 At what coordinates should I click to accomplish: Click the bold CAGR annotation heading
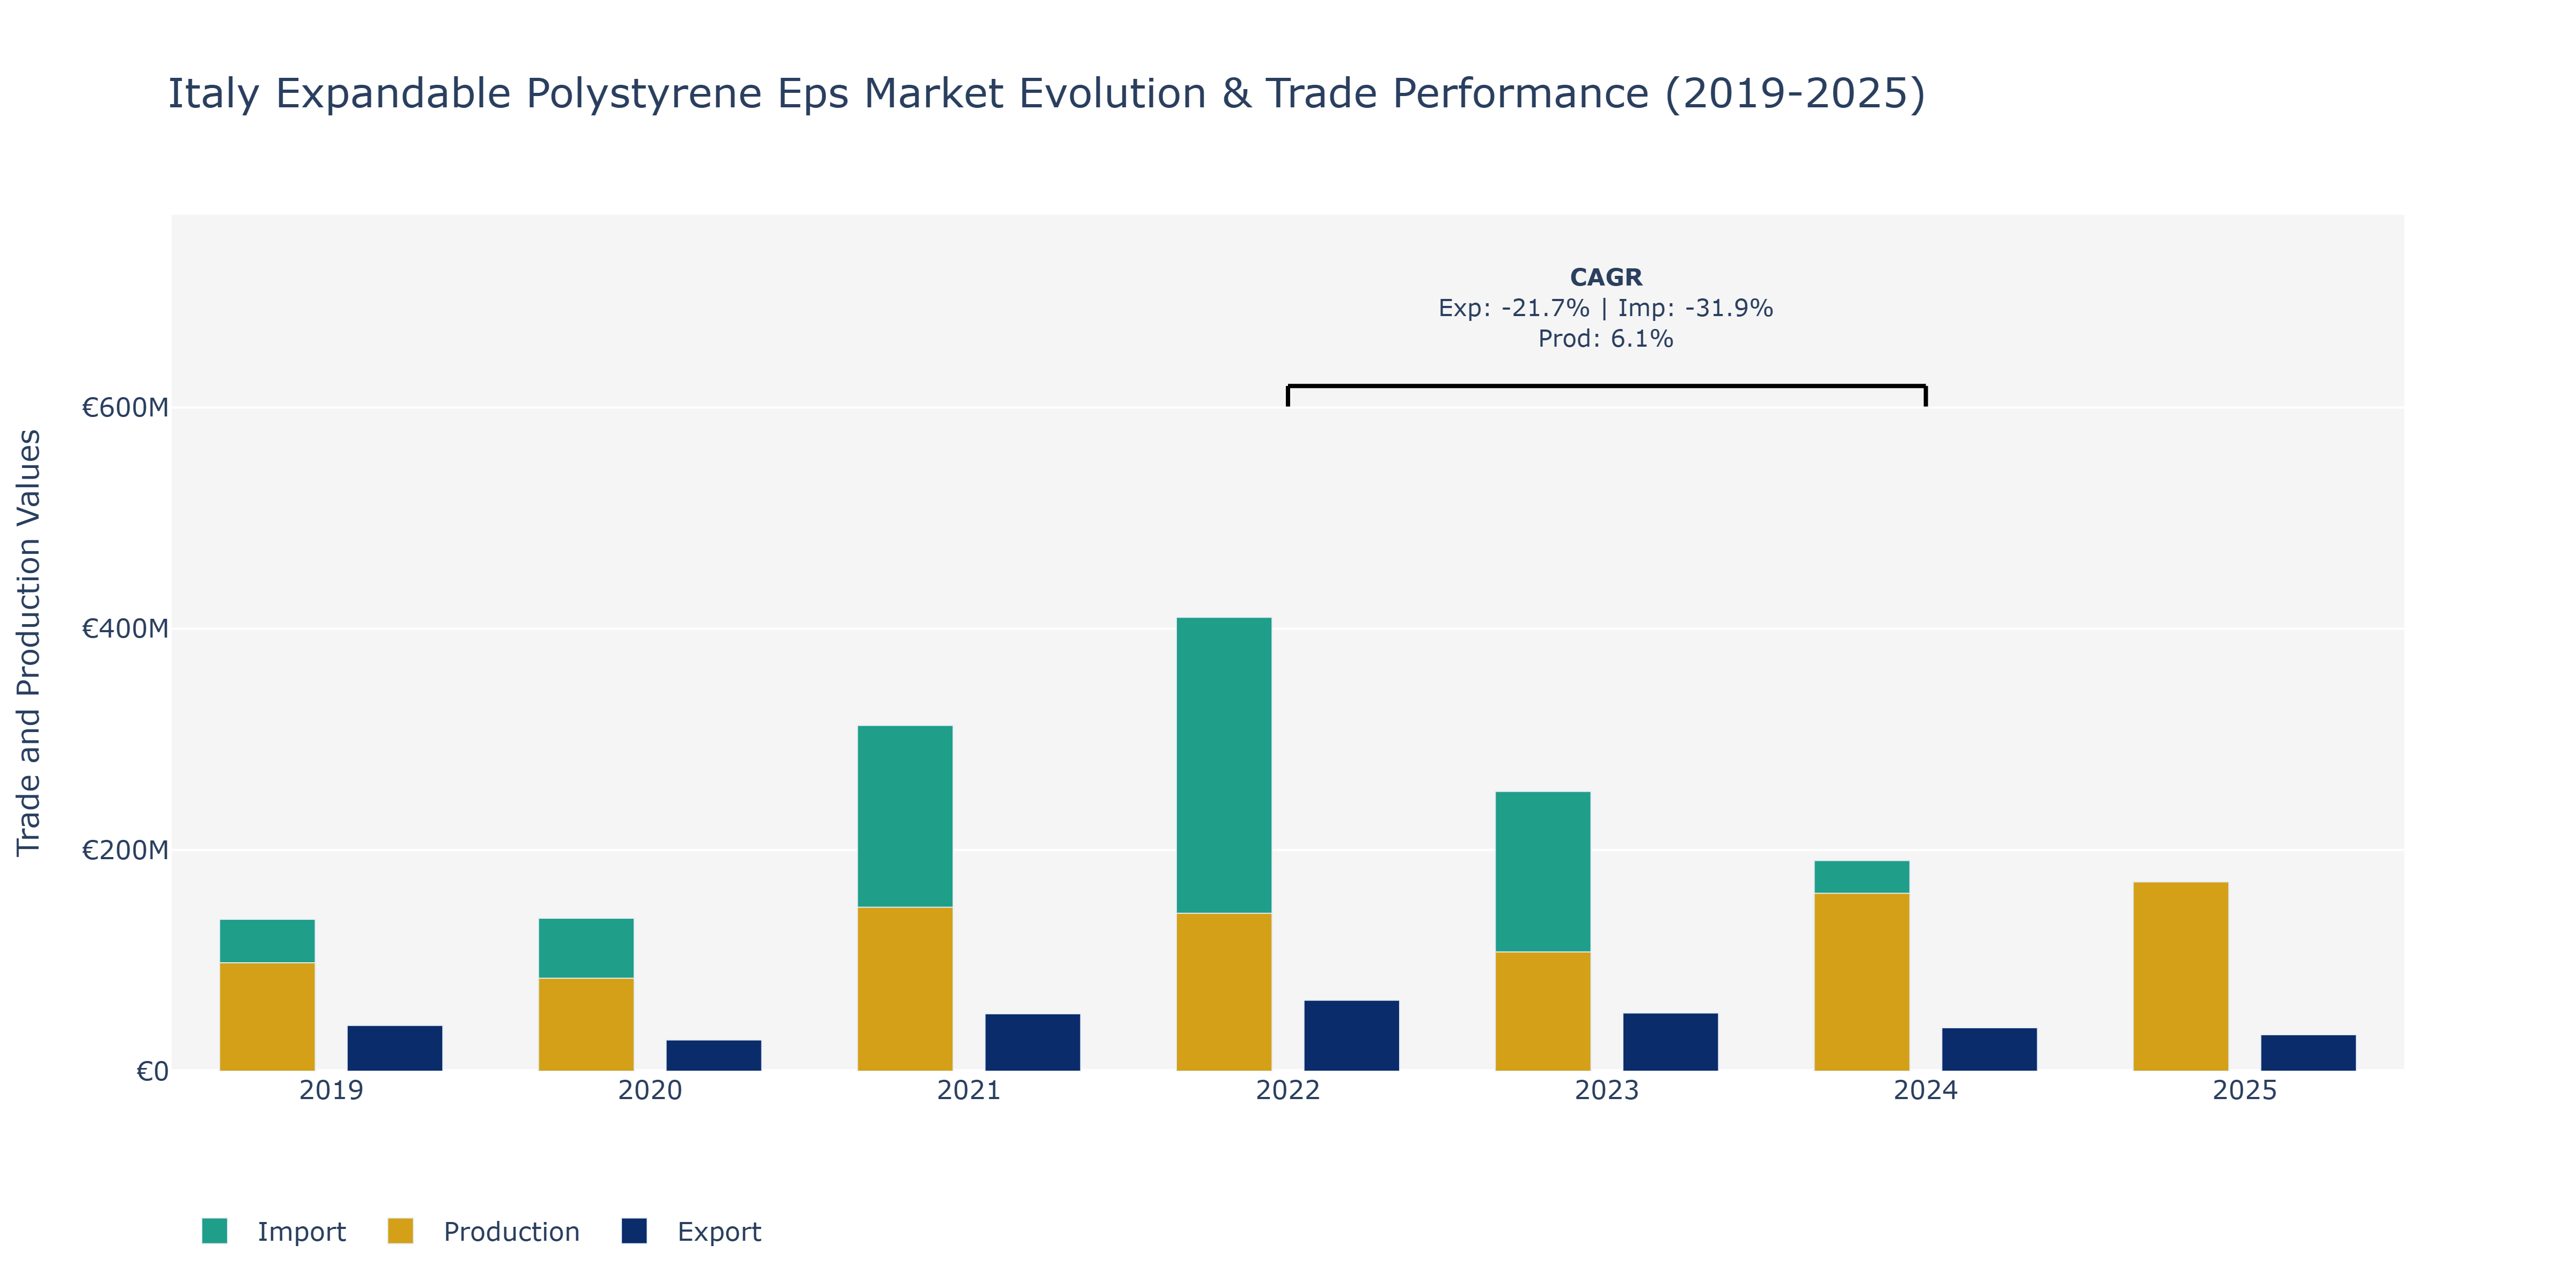pyautogui.click(x=1606, y=277)
